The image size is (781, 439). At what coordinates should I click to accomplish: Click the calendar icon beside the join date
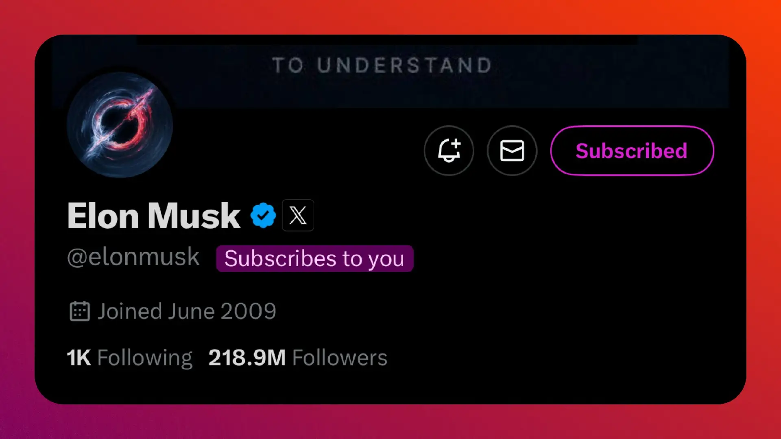[x=79, y=311]
